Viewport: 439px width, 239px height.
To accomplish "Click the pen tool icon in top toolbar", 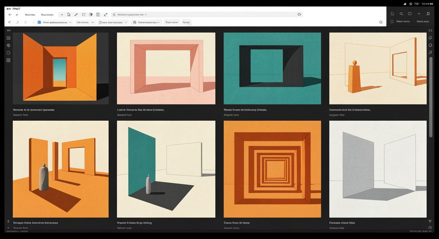I will click(x=76, y=15).
